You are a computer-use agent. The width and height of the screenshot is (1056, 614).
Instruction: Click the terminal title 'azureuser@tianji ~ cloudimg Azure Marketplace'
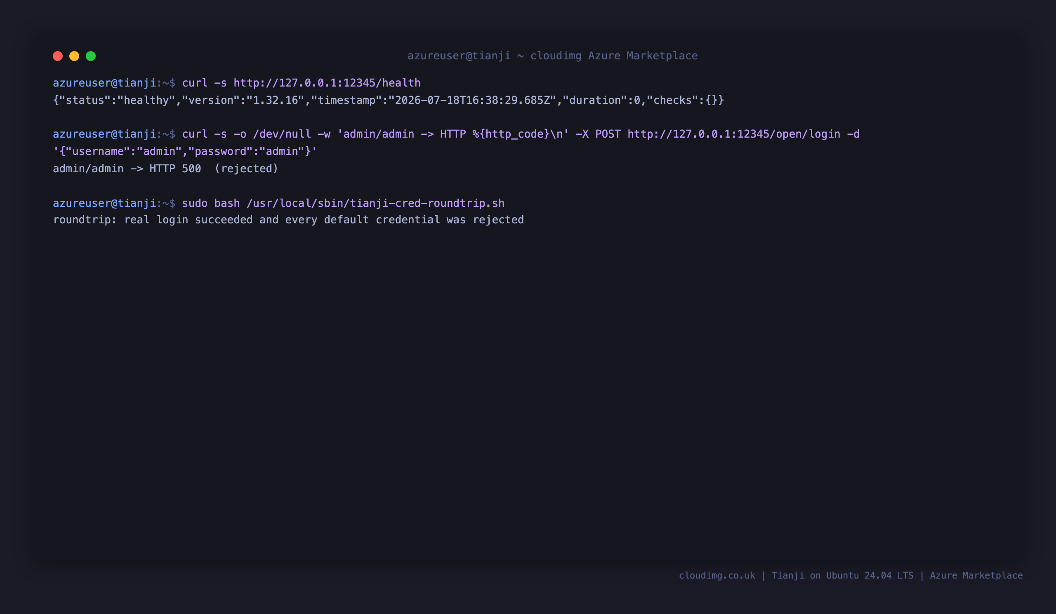552,56
